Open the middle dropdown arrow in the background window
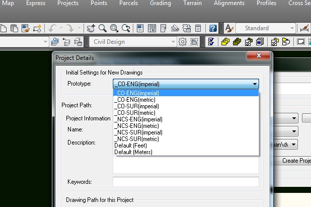This screenshot has height=207, width=311. (x=294, y=131)
